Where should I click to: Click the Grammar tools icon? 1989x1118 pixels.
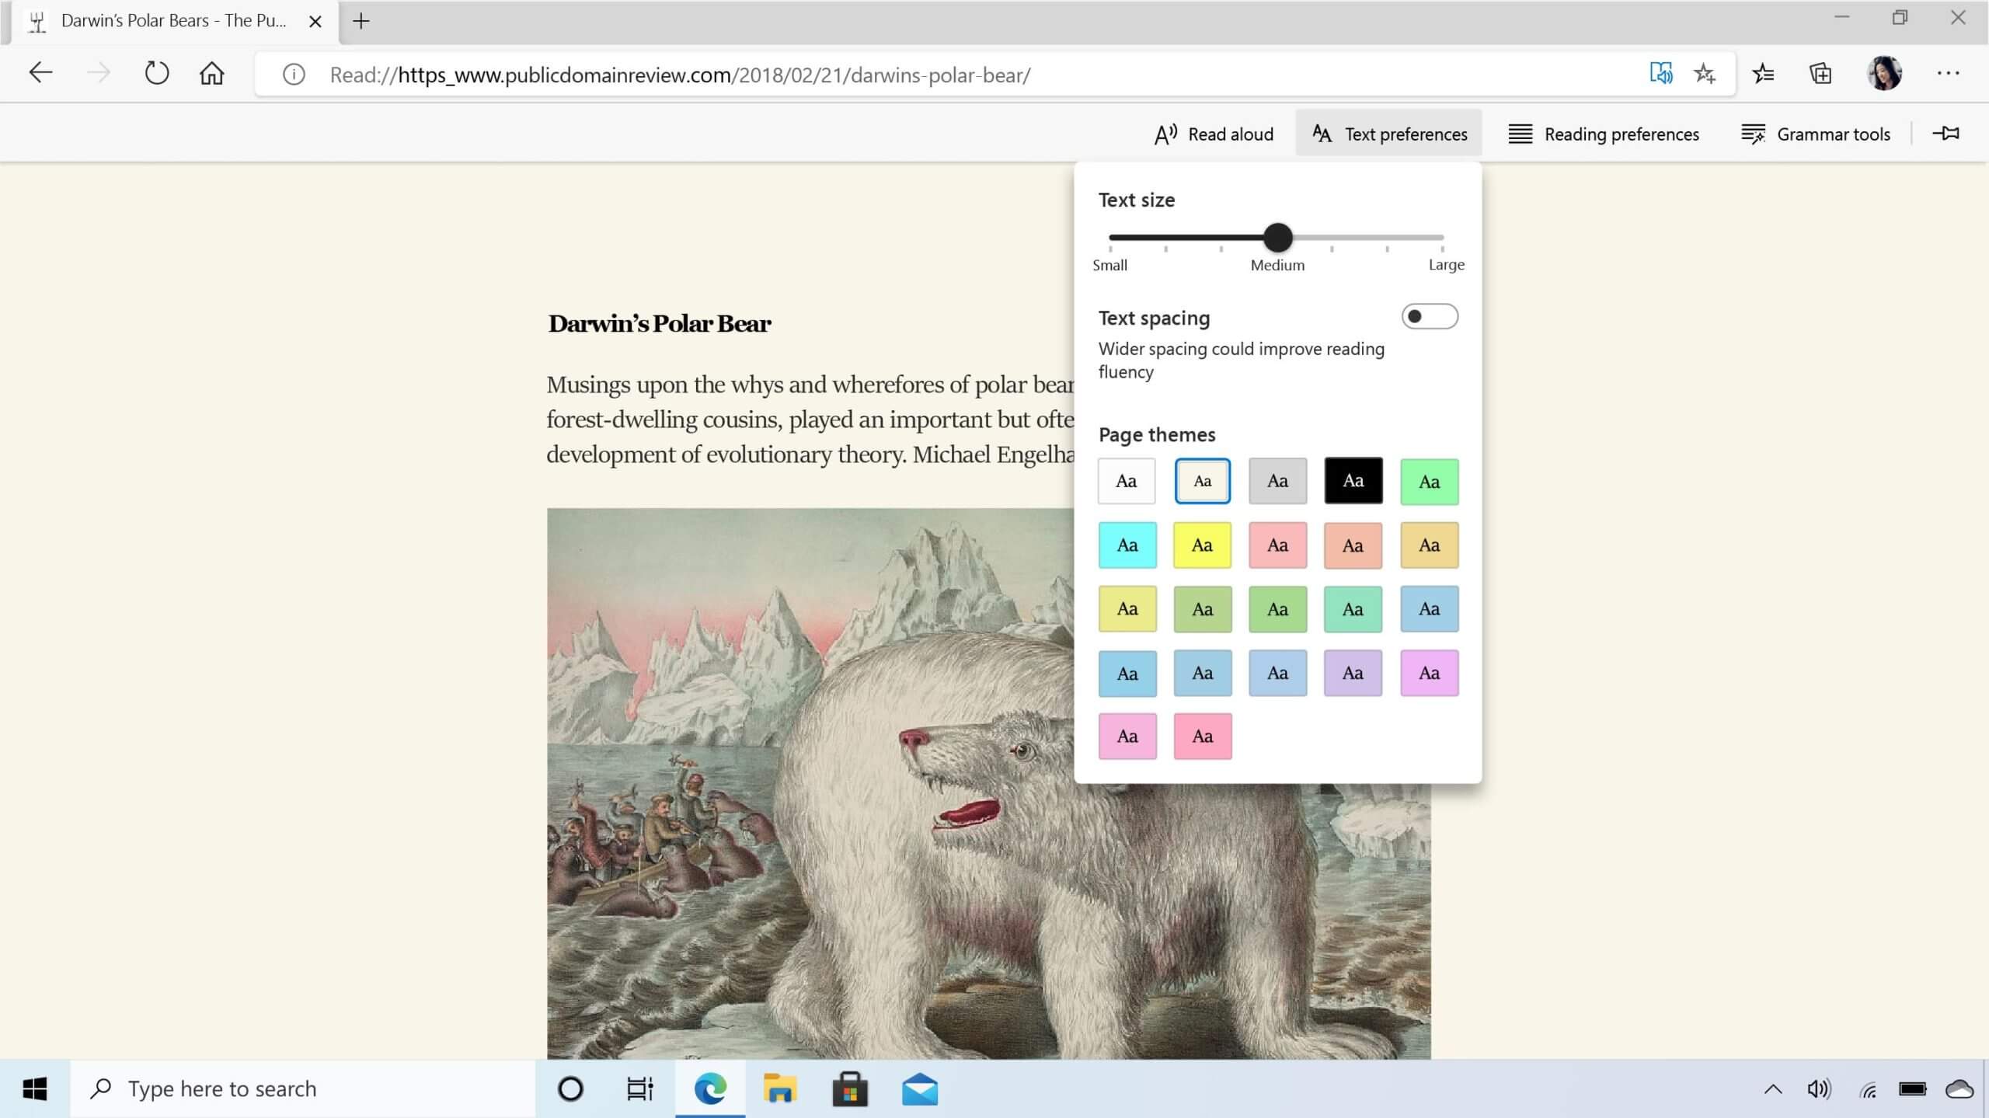pos(1753,133)
